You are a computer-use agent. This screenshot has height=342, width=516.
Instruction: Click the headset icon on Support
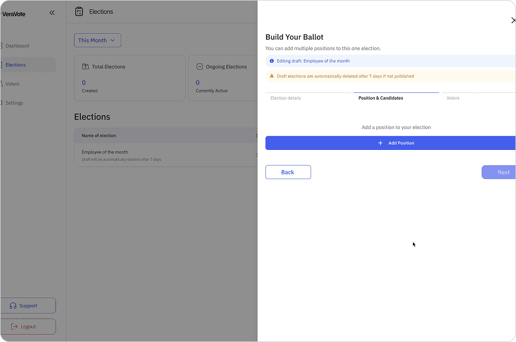(13, 306)
